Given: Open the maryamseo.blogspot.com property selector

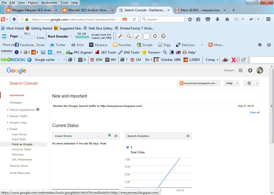Looking at the screenshot, I should (199, 83).
